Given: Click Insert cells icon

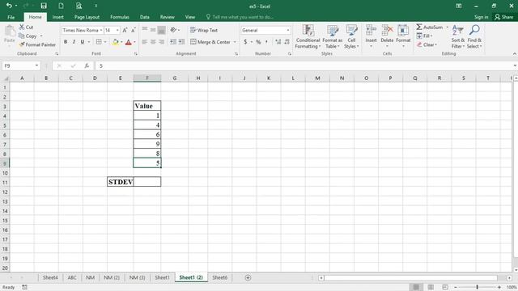Looking at the screenshot, I should (371, 31).
